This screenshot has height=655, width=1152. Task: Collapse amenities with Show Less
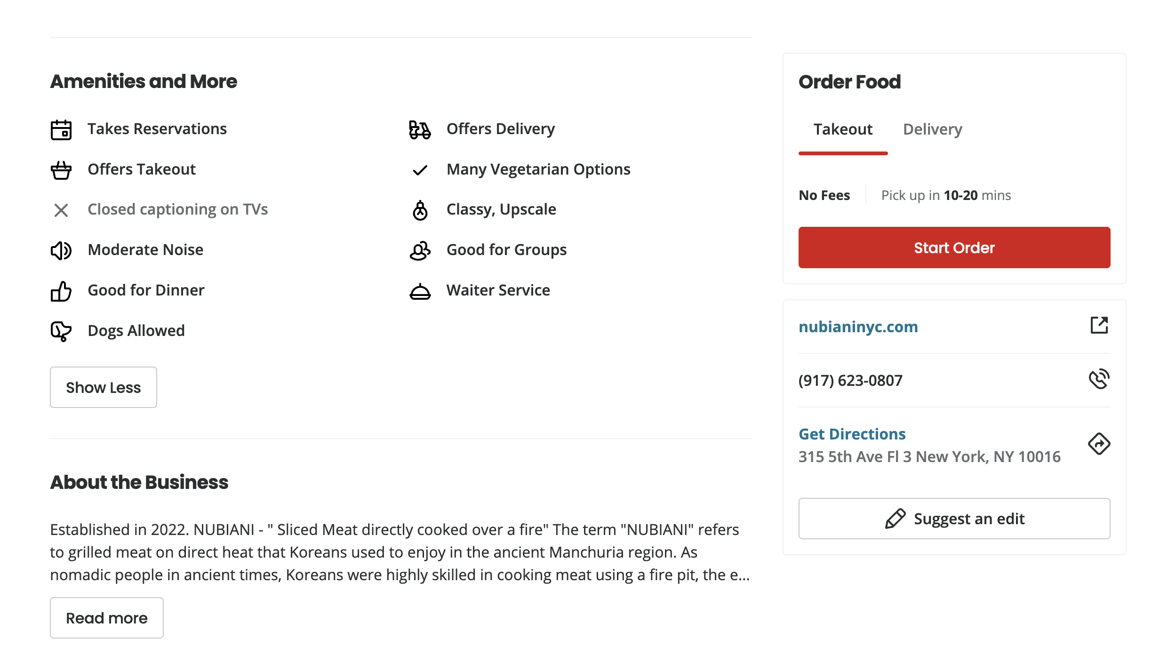click(104, 387)
